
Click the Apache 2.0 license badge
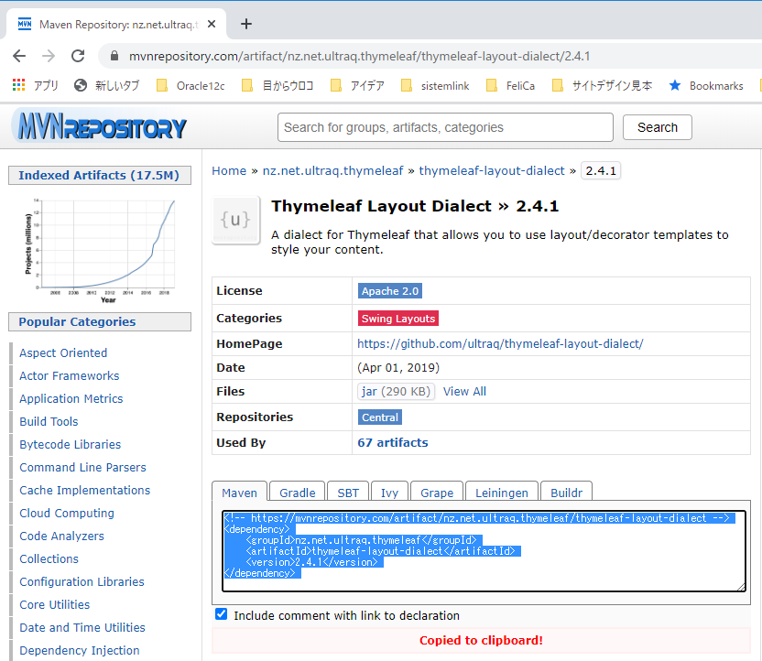pyautogui.click(x=390, y=291)
